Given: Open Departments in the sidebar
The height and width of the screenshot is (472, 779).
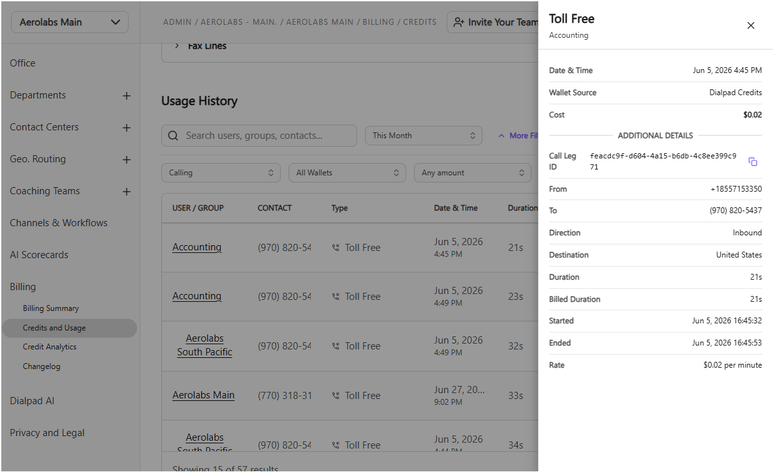Looking at the screenshot, I should click(x=39, y=96).
